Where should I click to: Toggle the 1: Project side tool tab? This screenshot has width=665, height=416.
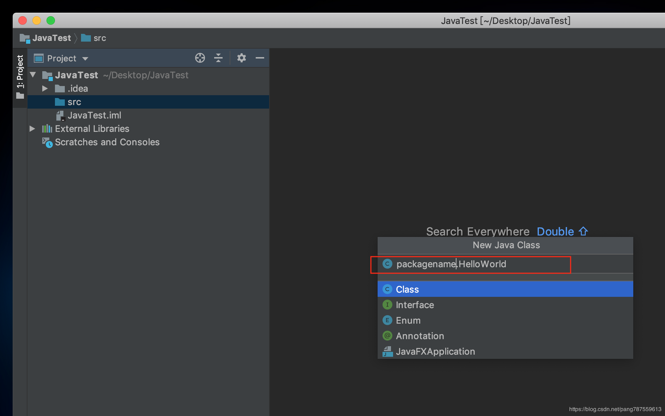point(20,77)
